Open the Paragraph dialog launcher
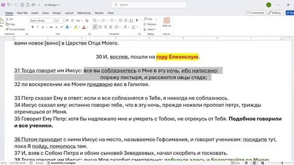The image size is (294, 165). 139,34
